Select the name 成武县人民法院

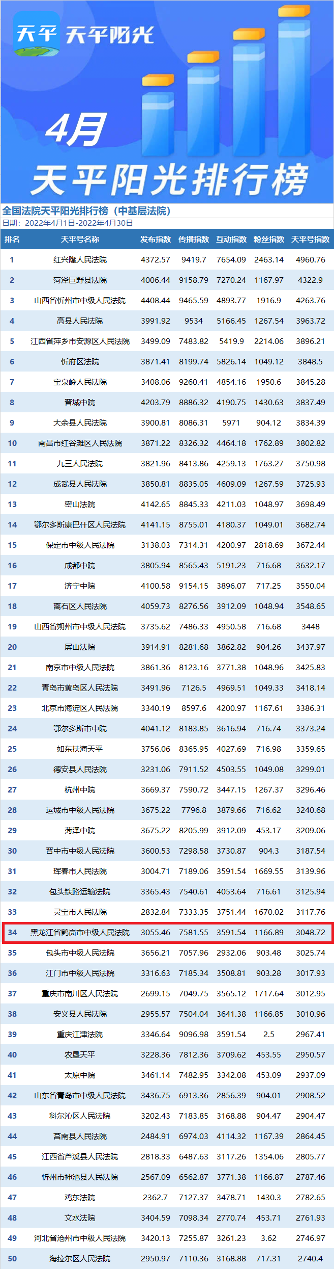pos(80,484)
